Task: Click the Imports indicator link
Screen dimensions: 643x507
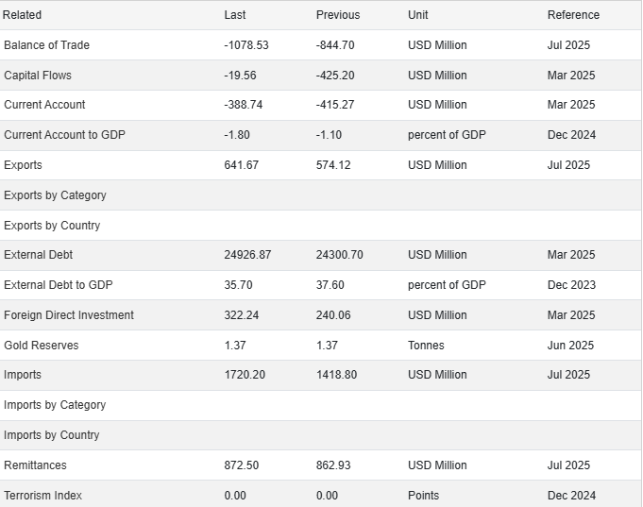Action: (x=23, y=375)
